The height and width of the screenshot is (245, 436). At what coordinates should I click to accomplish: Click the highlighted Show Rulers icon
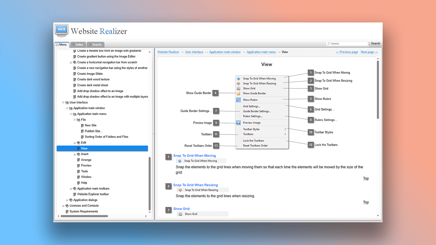239,100
